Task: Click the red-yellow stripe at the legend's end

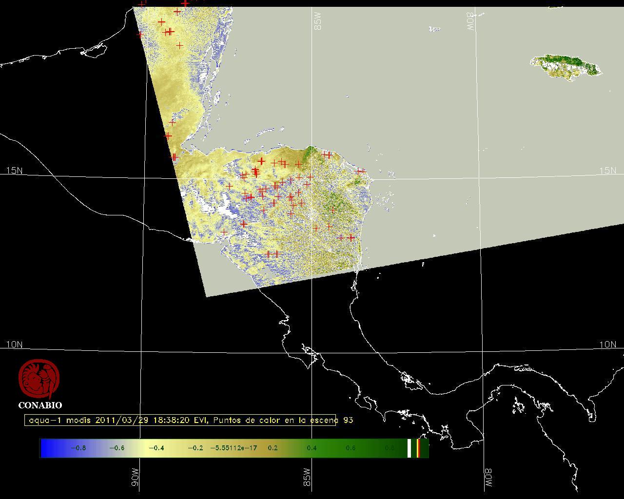Action: coord(418,448)
